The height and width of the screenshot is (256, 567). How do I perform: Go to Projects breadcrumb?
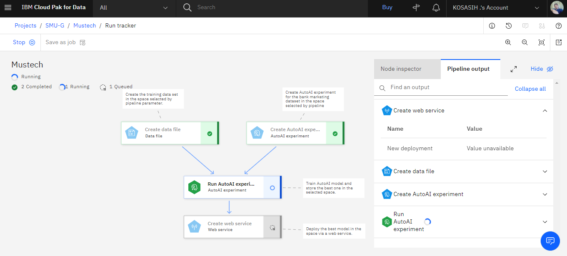click(25, 25)
